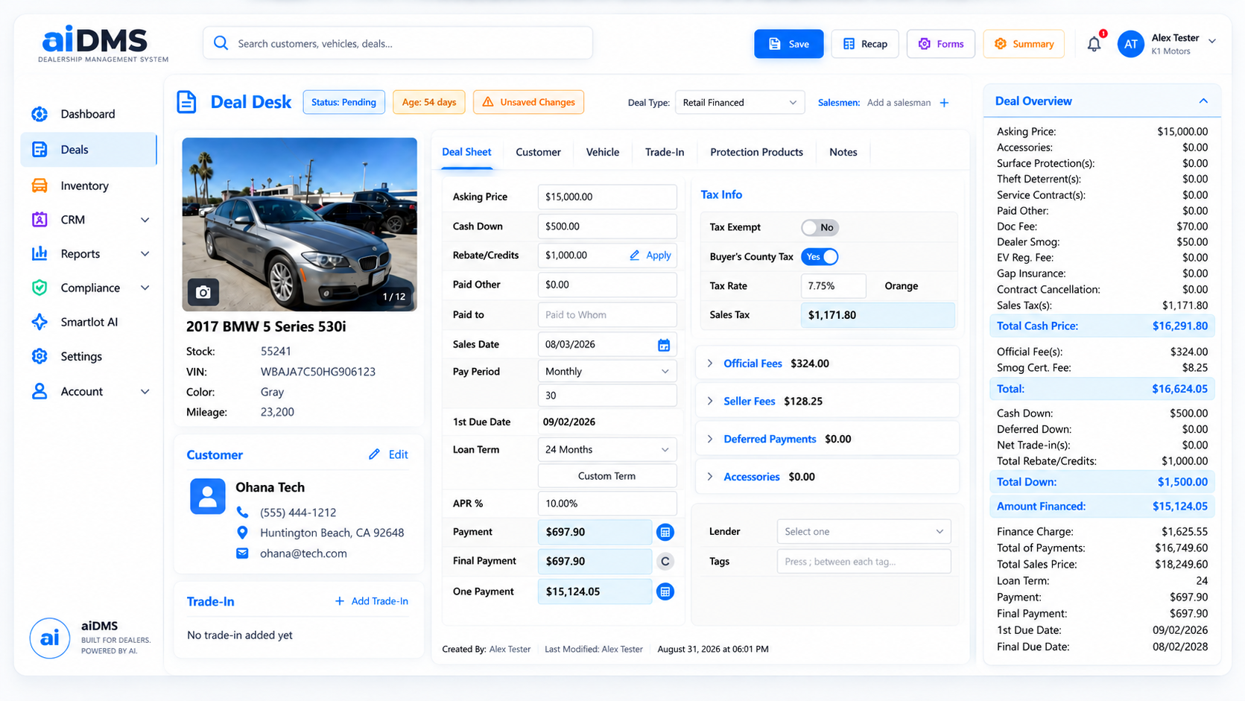1245x701 pixels.
Task: Click the Add Trade-In link
Action: 372,601
